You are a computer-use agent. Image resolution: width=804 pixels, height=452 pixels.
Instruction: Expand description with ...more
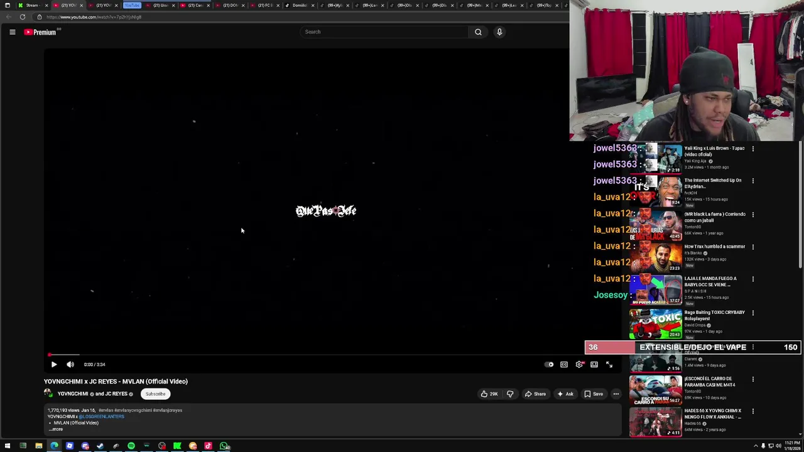pos(56,429)
